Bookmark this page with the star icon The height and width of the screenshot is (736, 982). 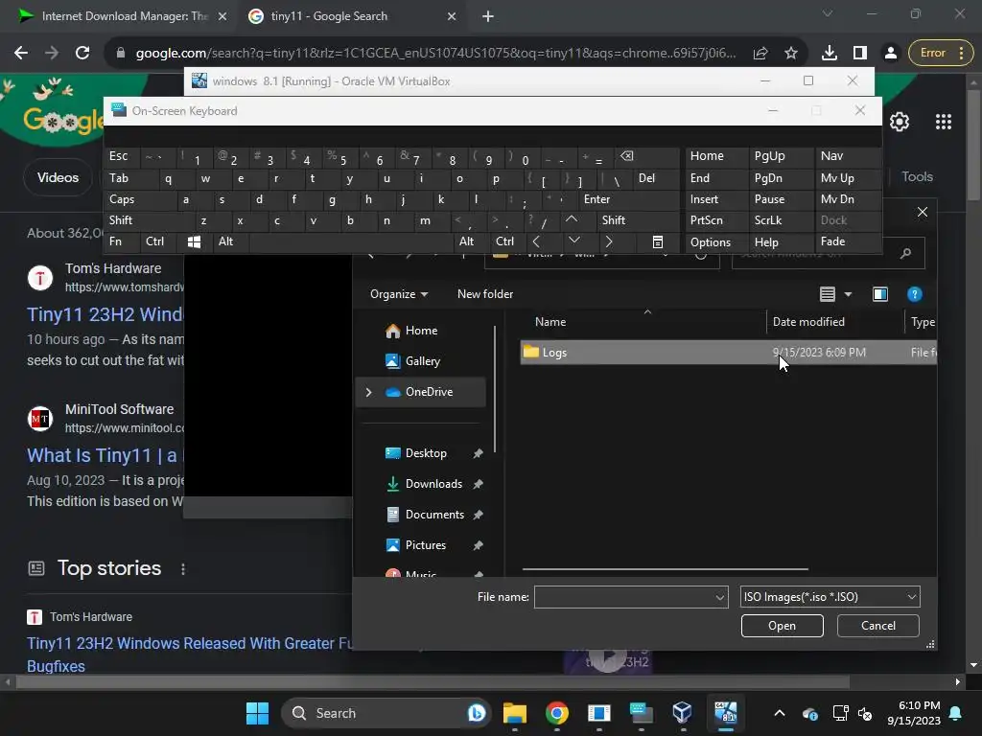click(791, 54)
